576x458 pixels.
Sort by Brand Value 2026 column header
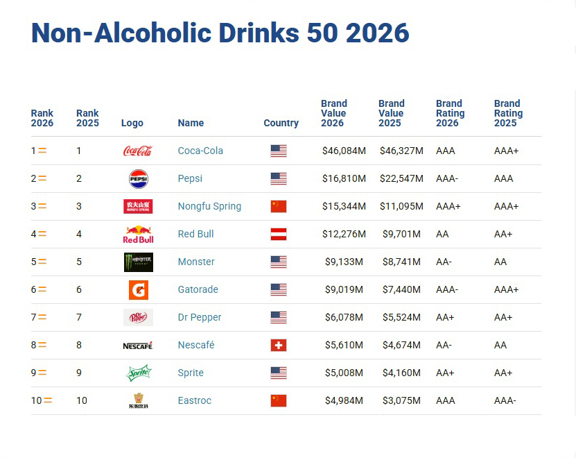coord(334,113)
